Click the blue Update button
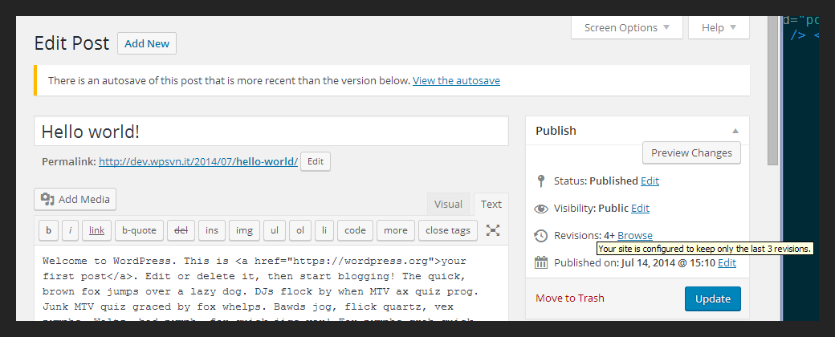 (712, 298)
